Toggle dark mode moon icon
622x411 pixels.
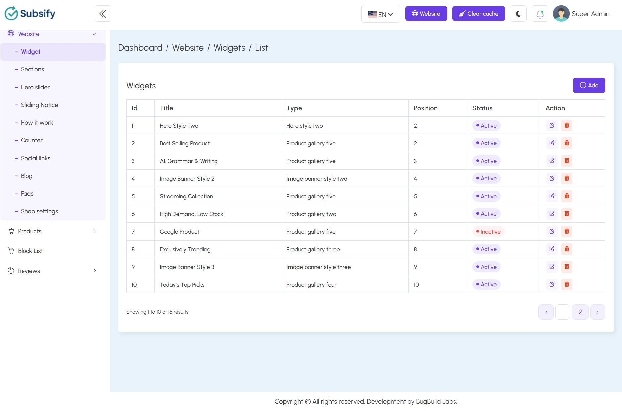(x=518, y=14)
